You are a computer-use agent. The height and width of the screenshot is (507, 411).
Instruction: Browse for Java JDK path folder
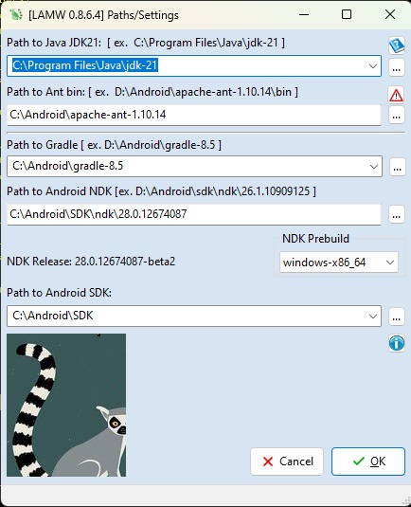click(397, 68)
